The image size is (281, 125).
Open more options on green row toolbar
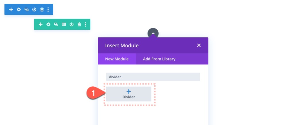86,24
